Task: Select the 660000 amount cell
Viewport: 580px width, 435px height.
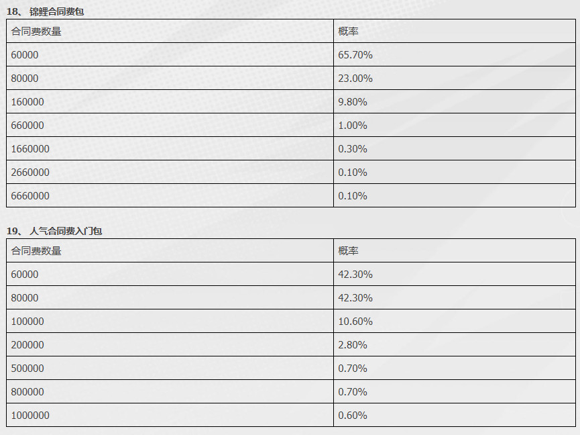Action: (170, 125)
